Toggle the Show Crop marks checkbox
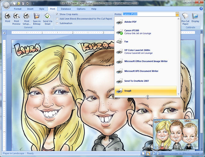This screenshot has height=157, width=205. pyautogui.click(x=57, y=14)
